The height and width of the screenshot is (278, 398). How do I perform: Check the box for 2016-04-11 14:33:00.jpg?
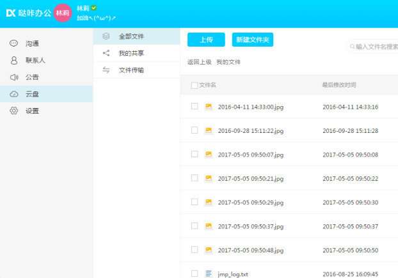click(195, 106)
